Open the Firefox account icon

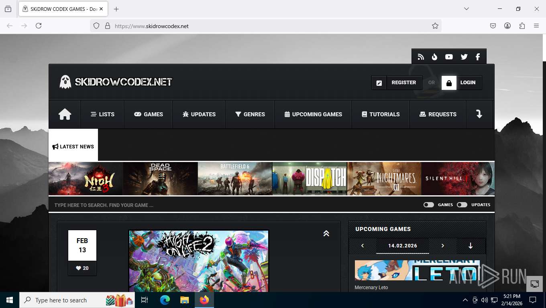(507, 26)
